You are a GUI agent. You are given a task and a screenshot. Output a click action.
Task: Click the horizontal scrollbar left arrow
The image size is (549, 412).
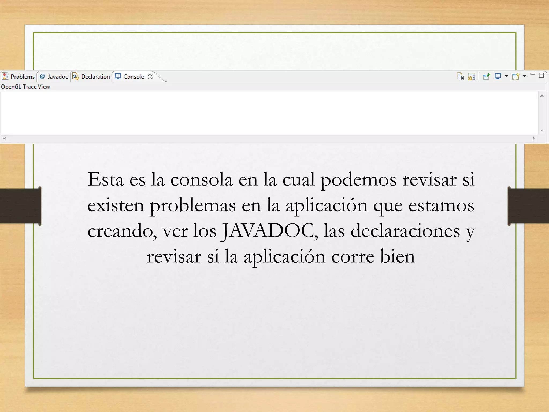coord(4,139)
